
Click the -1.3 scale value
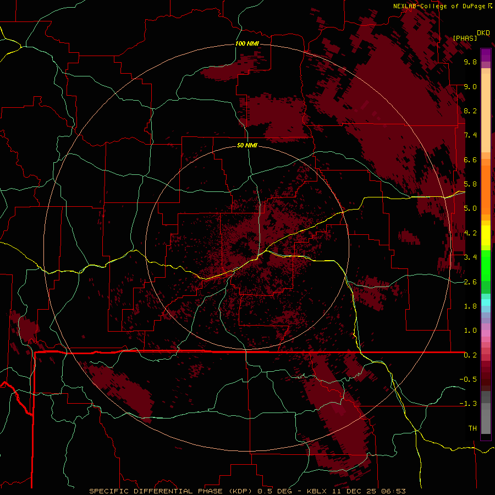pos(468,404)
